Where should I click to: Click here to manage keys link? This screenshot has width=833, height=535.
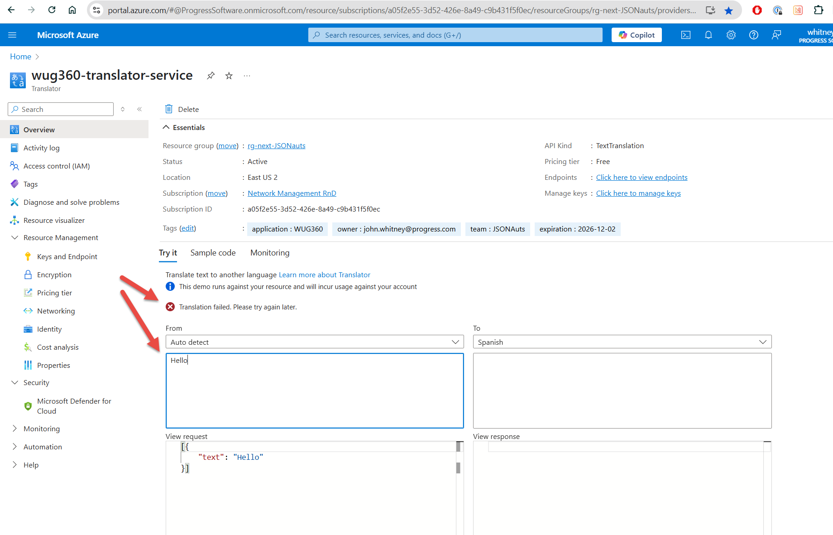pos(638,193)
